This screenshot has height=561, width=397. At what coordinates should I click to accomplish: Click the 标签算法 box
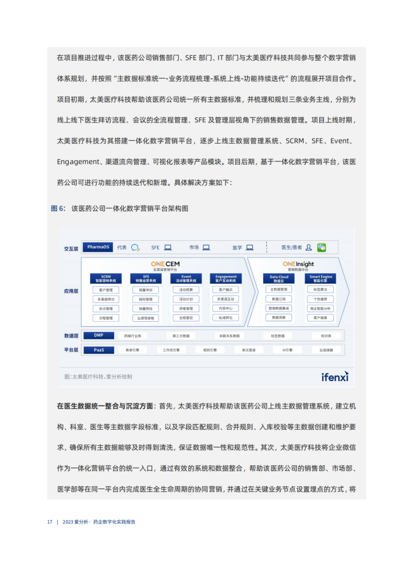pos(321,289)
